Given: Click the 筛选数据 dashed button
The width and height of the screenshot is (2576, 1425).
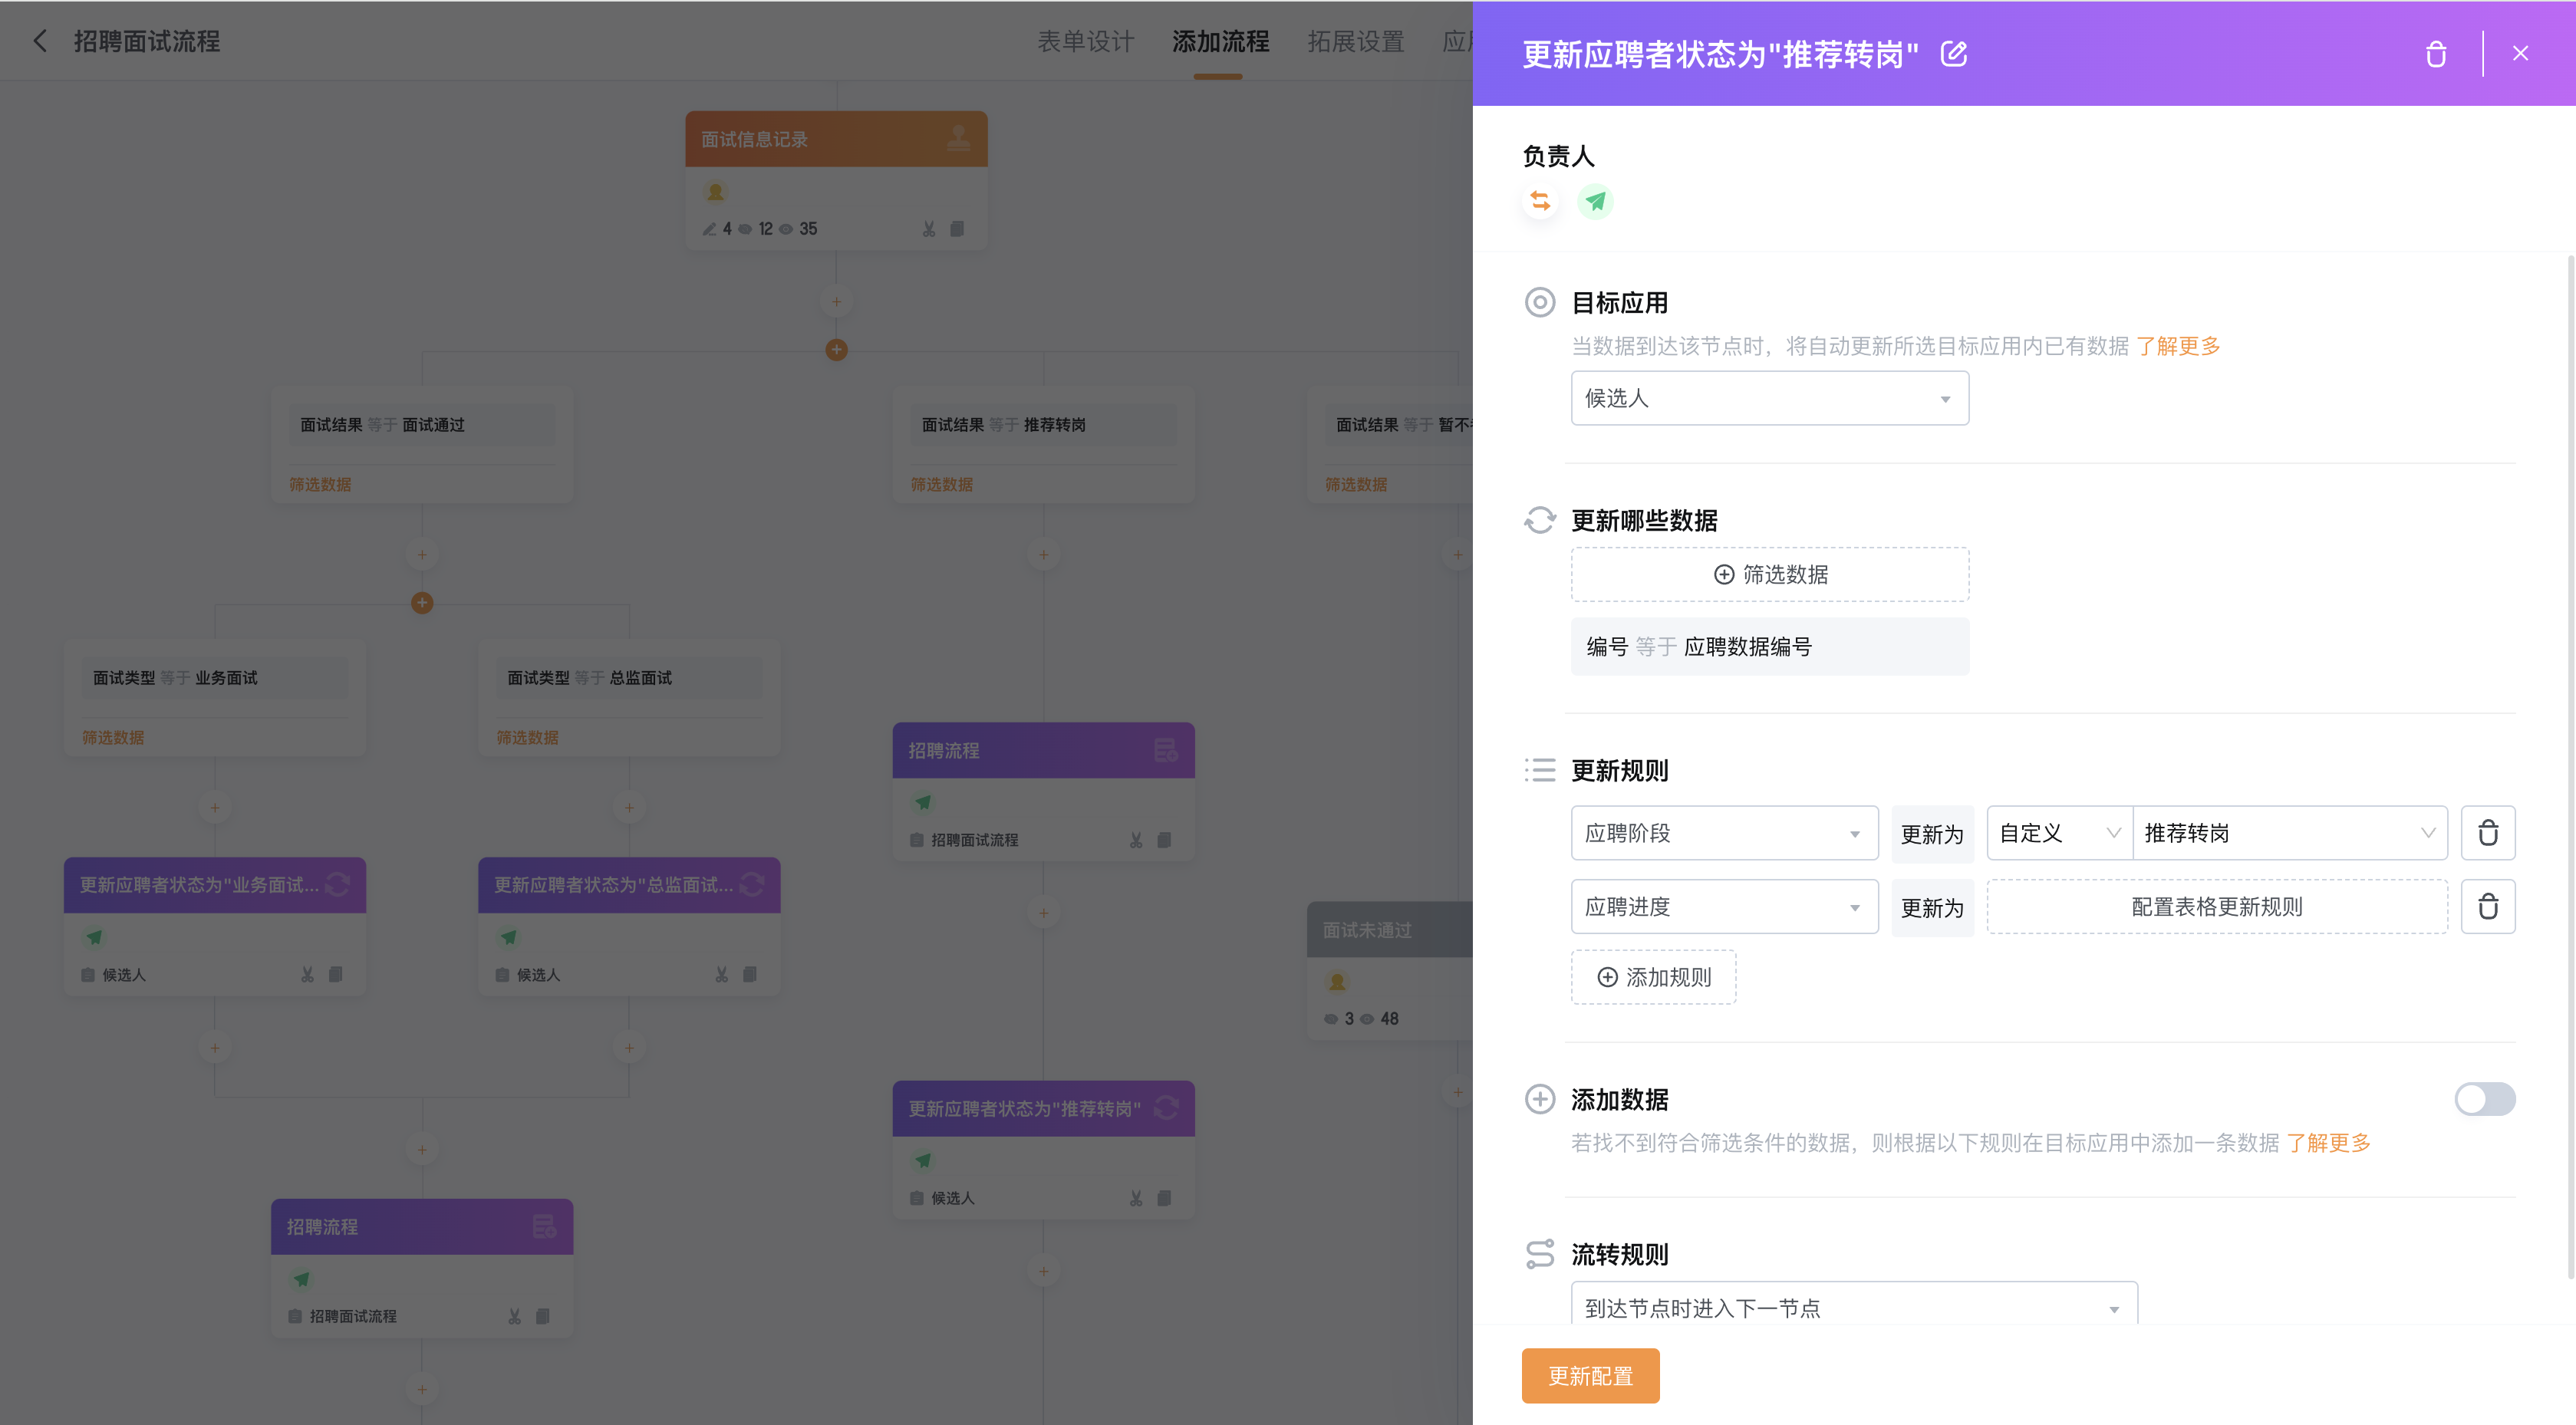Looking at the screenshot, I should click(x=1769, y=574).
